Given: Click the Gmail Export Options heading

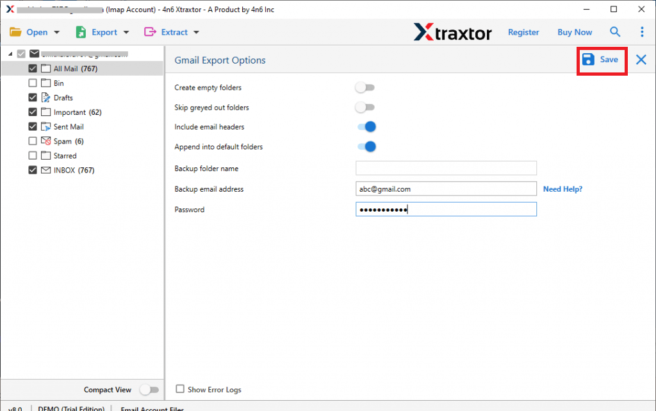Looking at the screenshot, I should tap(220, 60).
